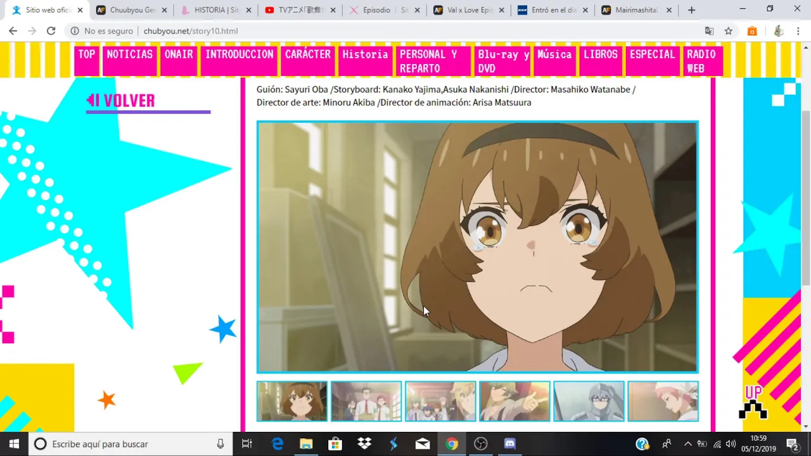Expand hidden system tray icons
This screenshot has height=456, width=811.
pos(687,444)
